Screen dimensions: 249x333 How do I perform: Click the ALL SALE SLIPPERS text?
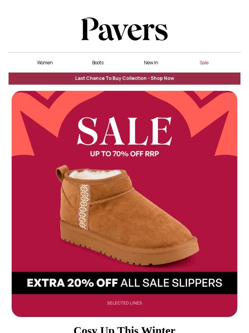coord(171,283)
